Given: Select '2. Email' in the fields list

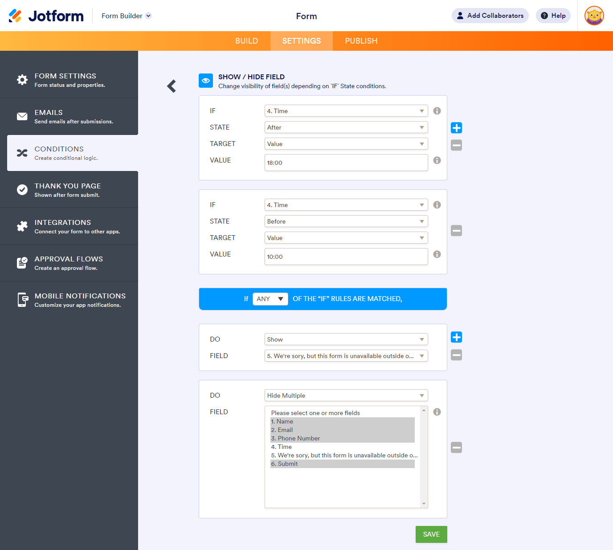Looking at the screenshot, I should coord(343,430).
